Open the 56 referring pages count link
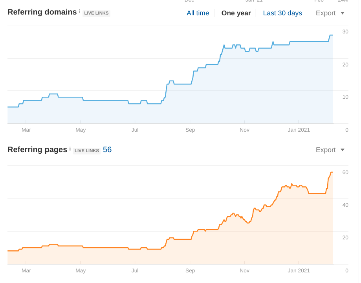The height and width of the screenshot is (283, 361). 107,150
